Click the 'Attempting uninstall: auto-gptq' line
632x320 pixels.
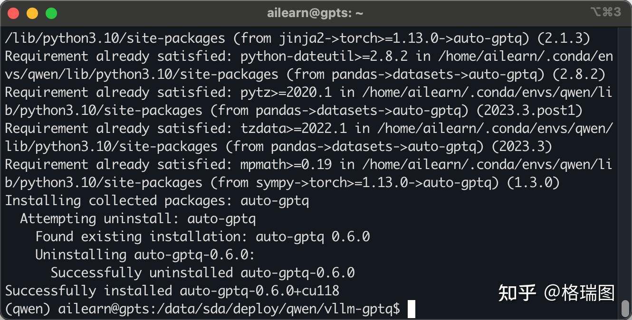click(x=138, y=218)
